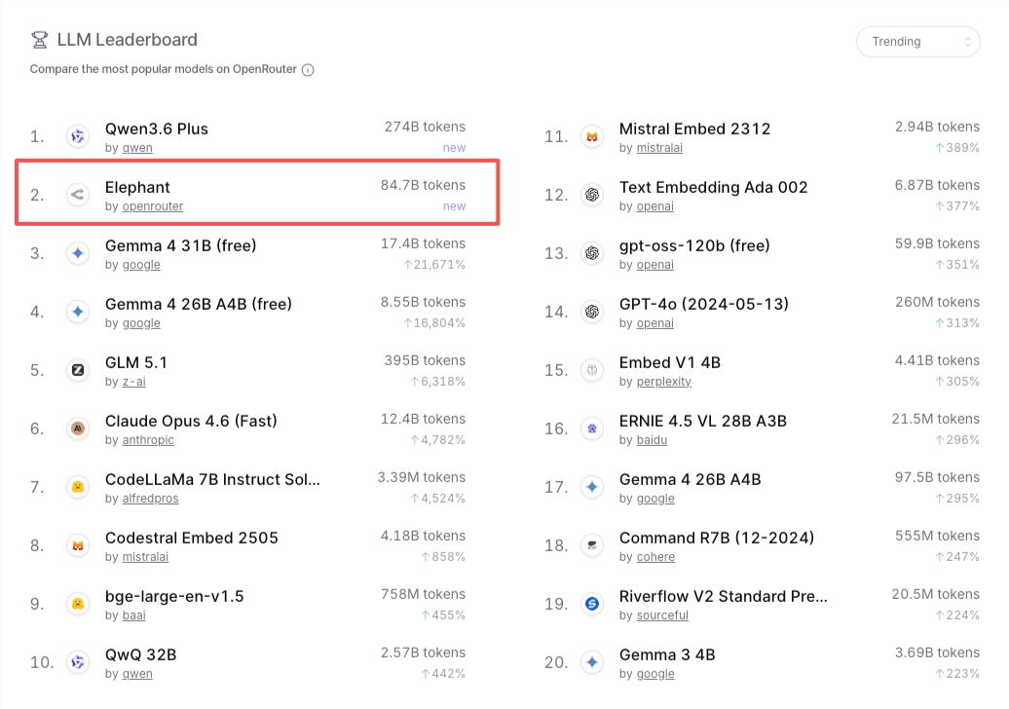This screenshot has width=1009, height=709.
Task: Click the leaderboard trophy icon in the header
Action: coord(39,39)
